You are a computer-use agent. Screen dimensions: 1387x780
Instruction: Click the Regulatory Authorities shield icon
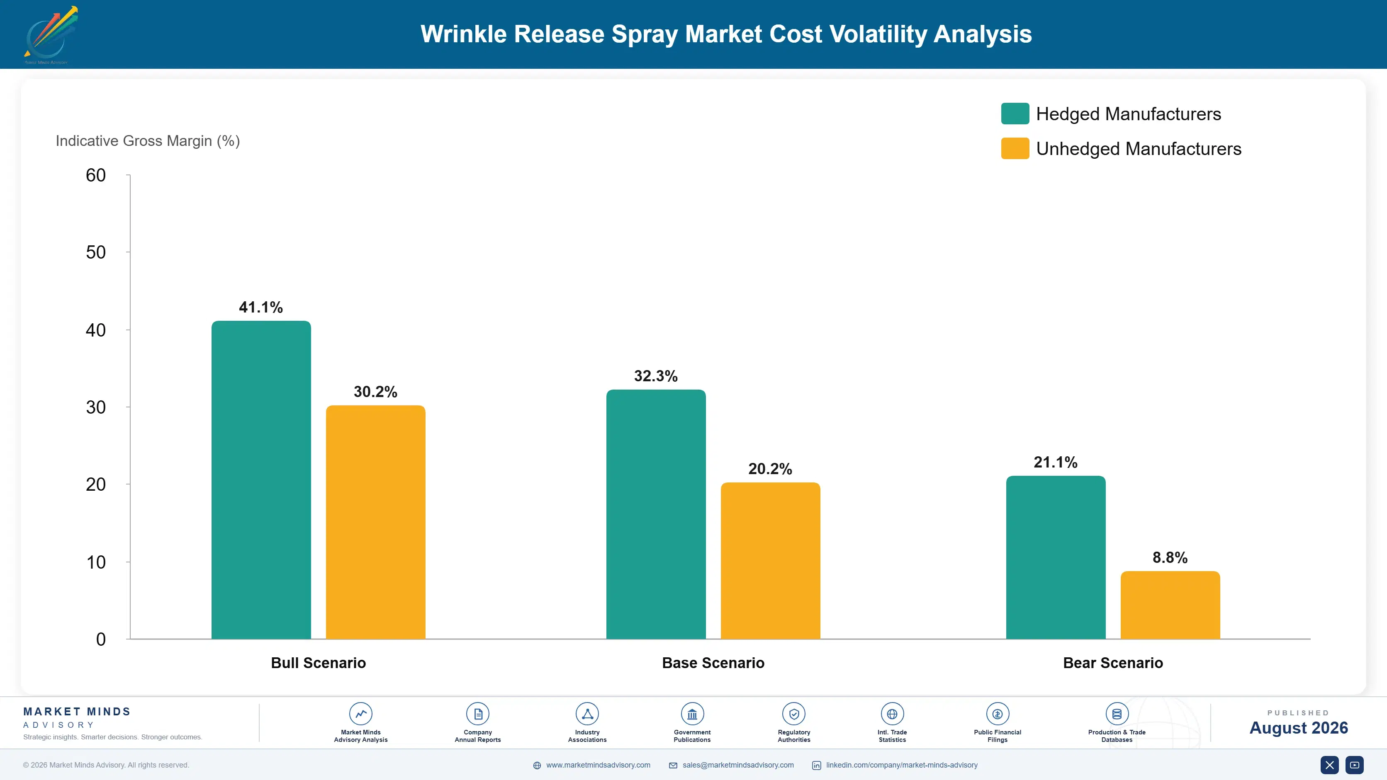[x=794, y=714]
